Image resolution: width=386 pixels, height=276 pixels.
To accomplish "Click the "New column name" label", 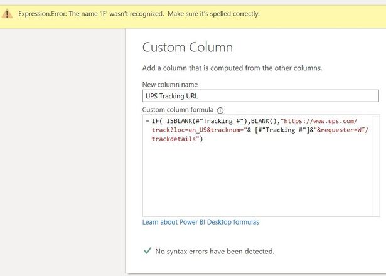I will 170,85.
